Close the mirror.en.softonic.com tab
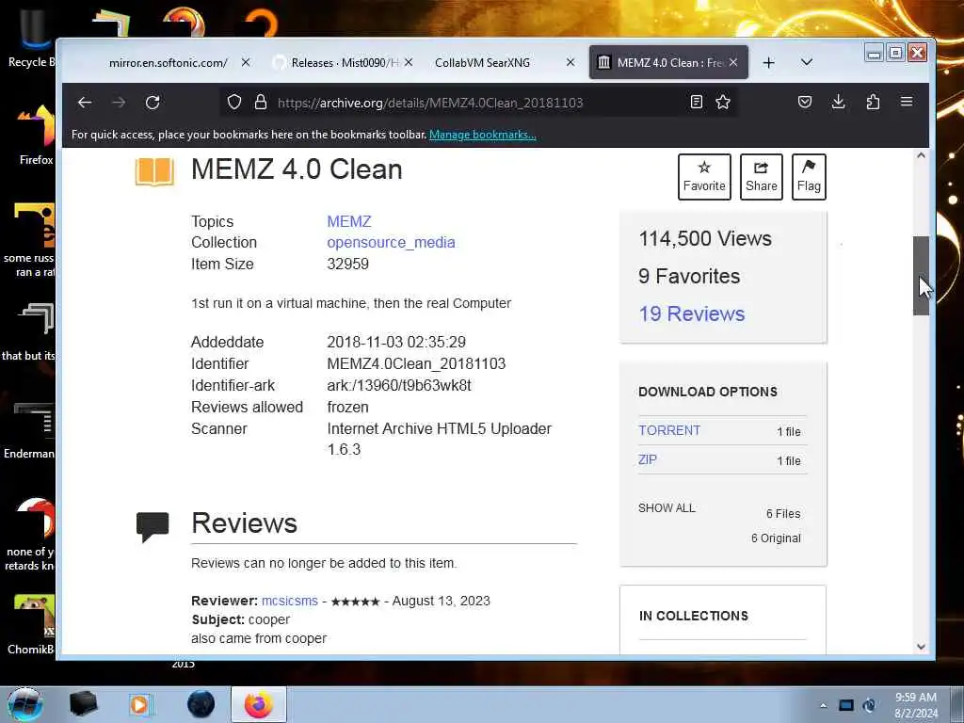This screenshot has width=964, height=723. pos(246,63)
